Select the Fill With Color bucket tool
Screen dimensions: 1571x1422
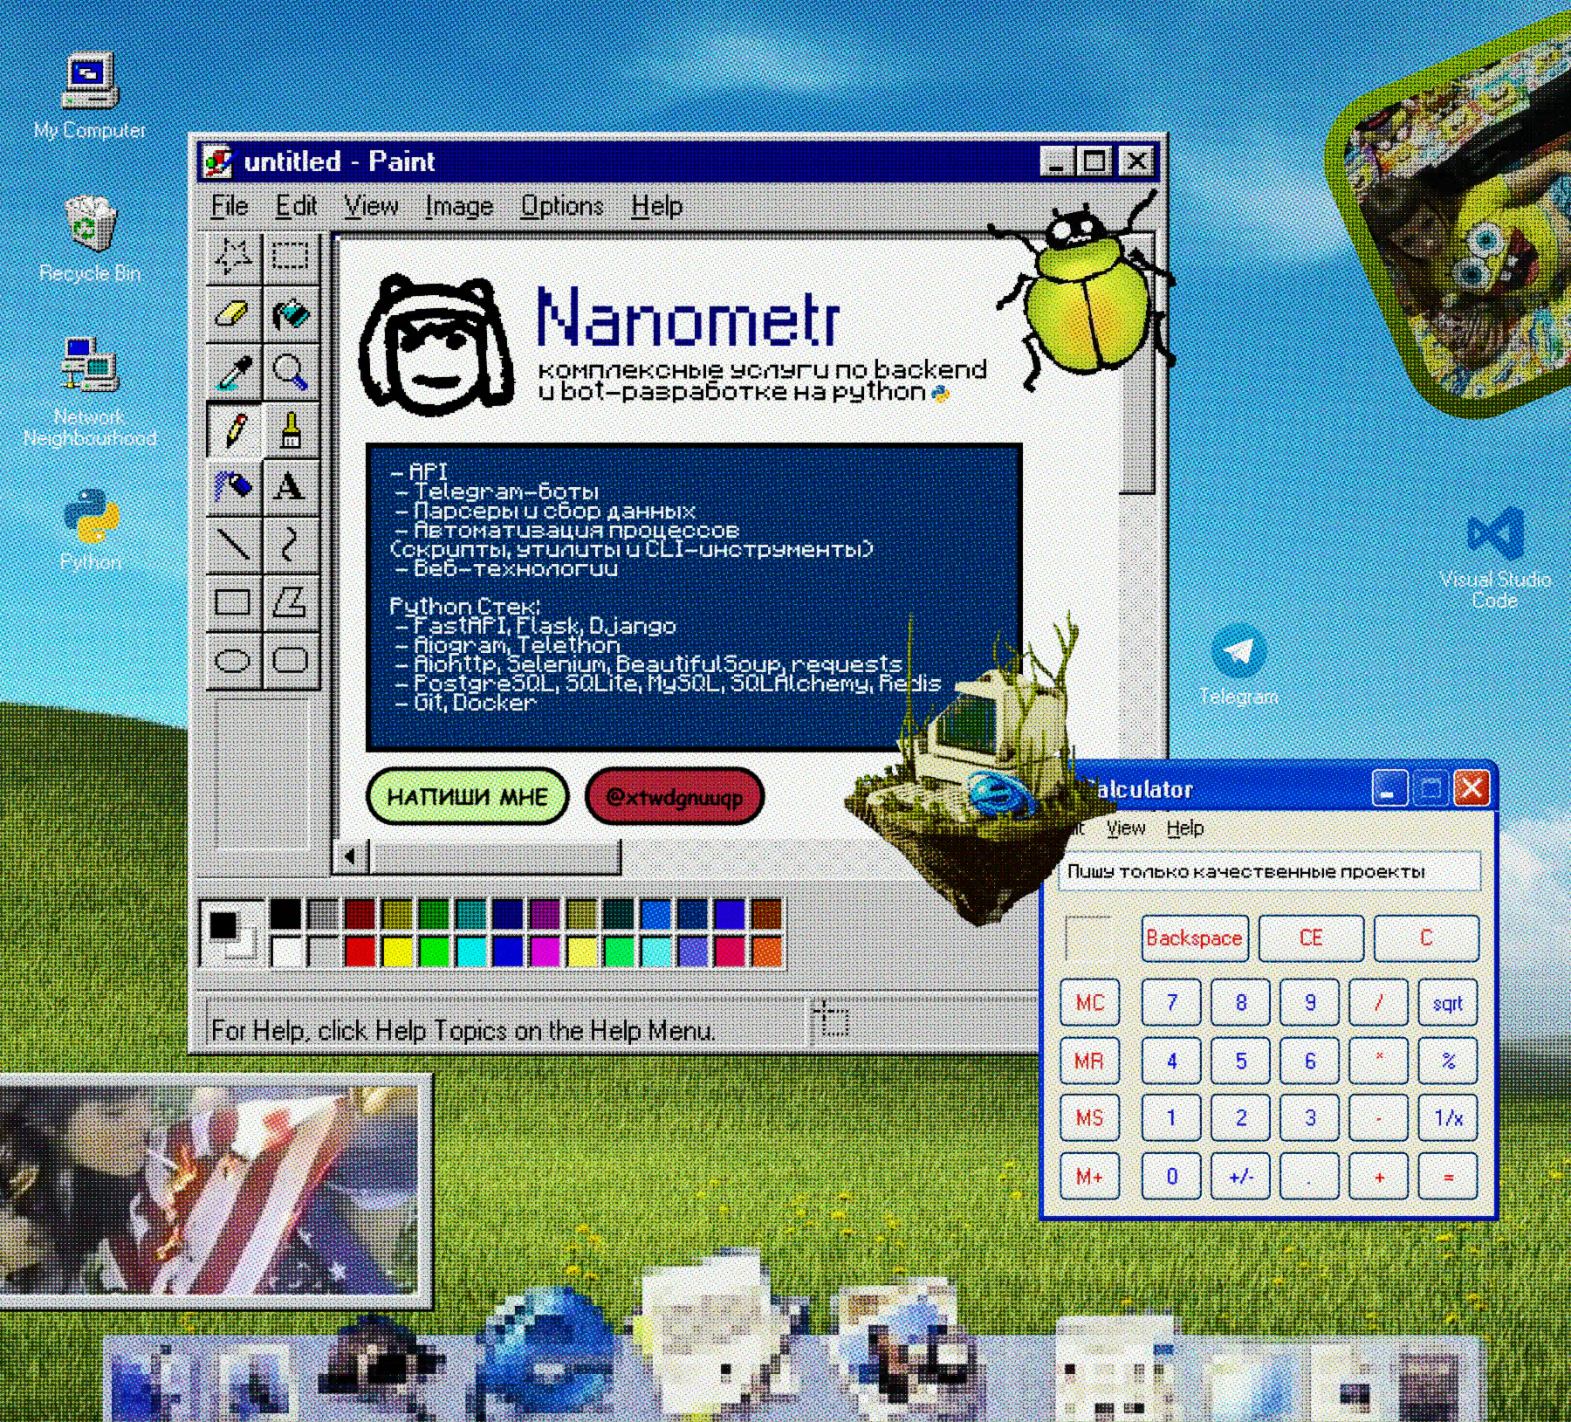291,313
